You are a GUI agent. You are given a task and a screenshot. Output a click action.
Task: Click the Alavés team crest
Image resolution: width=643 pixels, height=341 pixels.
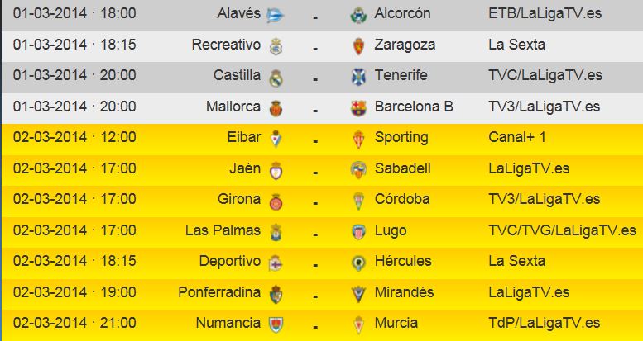[x=276, y=15]
